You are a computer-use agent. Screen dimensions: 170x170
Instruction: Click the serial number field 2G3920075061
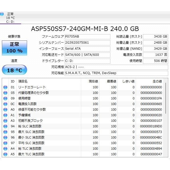(x=88, y=43)
